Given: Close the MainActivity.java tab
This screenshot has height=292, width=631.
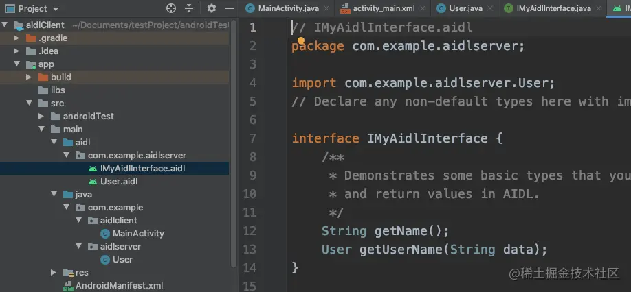Looking at the screenshot, I should coord(326,8).
